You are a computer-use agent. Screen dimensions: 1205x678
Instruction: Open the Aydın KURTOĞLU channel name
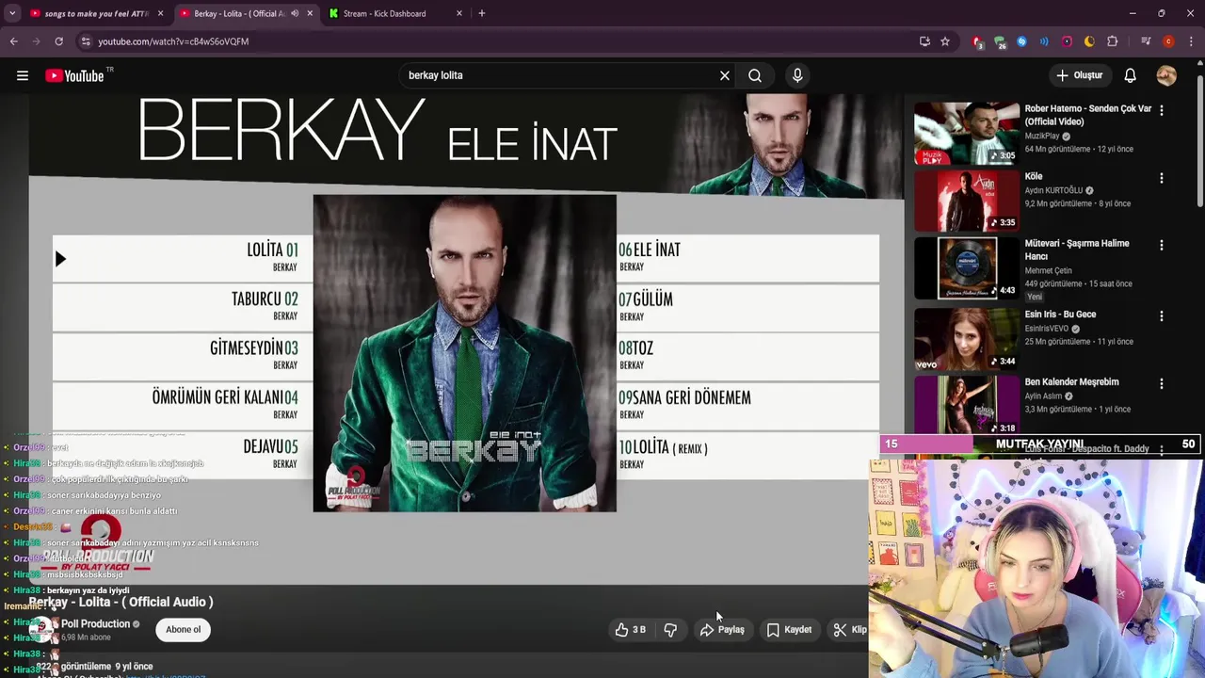1053,190
